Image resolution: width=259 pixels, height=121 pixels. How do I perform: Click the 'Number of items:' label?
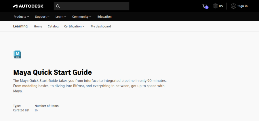pos(47,106)
